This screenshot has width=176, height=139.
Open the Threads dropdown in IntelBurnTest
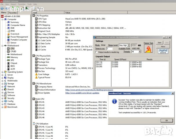click(140, 52)
